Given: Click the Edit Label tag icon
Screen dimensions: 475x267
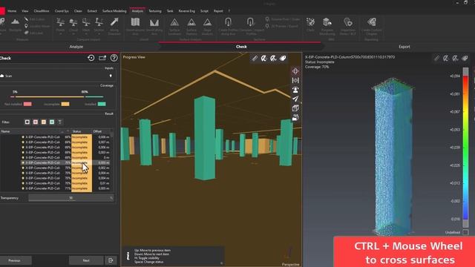Looking at the screenshot, I should tap(27, 33).
